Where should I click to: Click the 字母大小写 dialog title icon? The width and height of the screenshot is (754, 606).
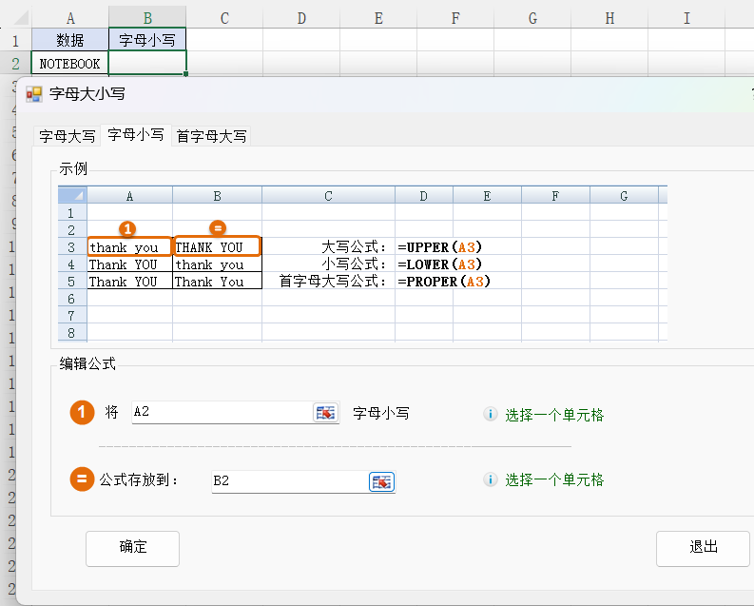pyautogui.click(x=34, y=94)
